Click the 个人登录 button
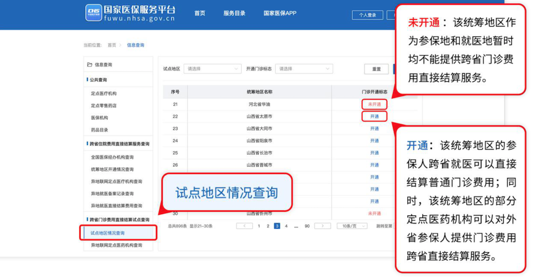This screenshot has width=536, height=277. coord(367,15)
